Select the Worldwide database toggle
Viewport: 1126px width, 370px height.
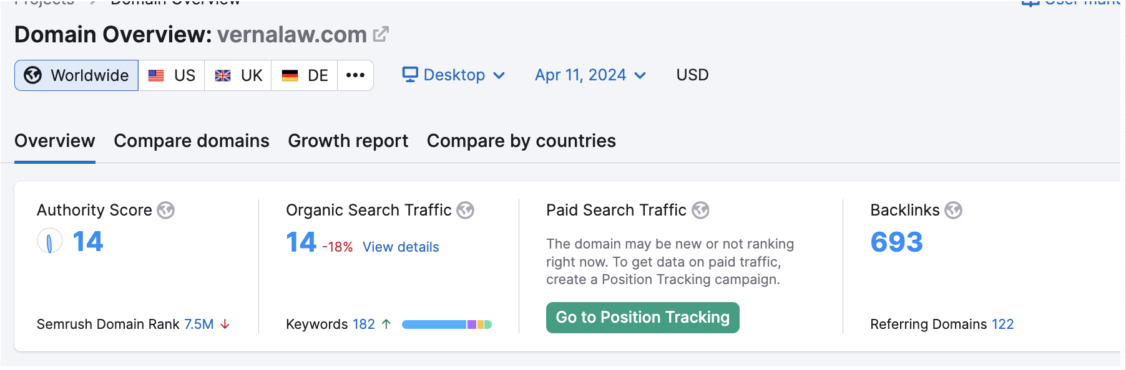tap(76, 75)
